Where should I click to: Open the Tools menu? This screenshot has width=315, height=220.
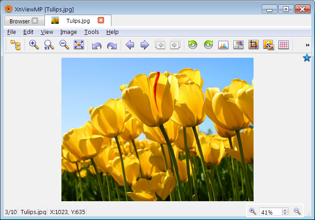91,32
